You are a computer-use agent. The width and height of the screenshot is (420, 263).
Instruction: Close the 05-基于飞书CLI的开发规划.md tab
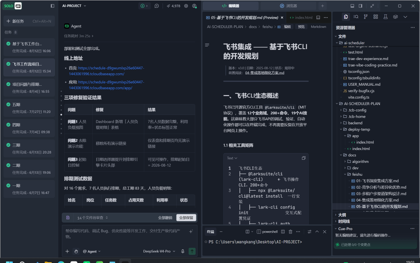tap(282, 18)
